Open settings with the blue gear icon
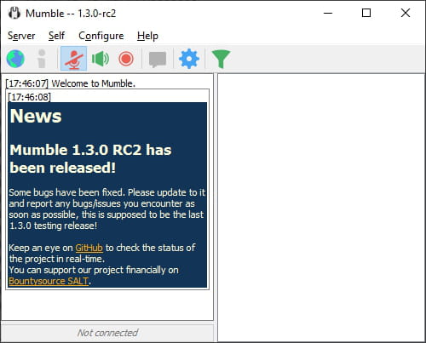426x343 pixels. 189,59
